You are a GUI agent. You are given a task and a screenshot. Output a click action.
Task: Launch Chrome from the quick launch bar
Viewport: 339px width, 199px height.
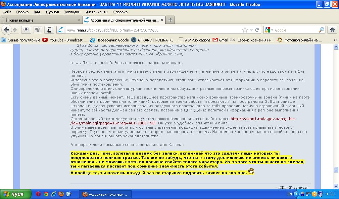click(x=46, y=194)
